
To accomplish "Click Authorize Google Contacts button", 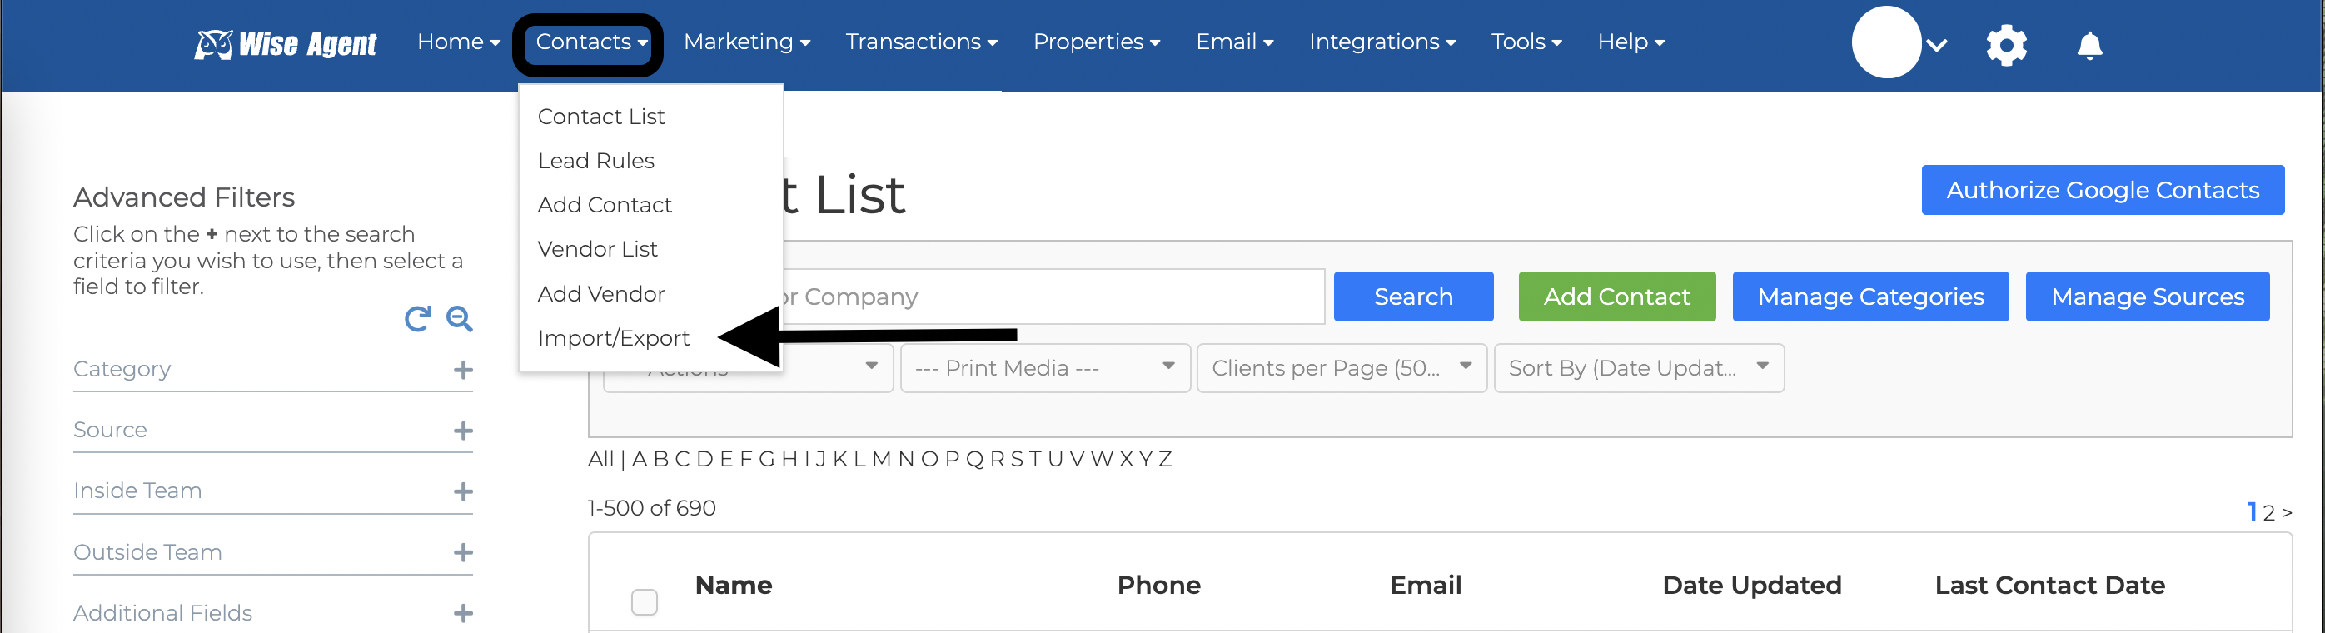I will (x=2101, y=190).
